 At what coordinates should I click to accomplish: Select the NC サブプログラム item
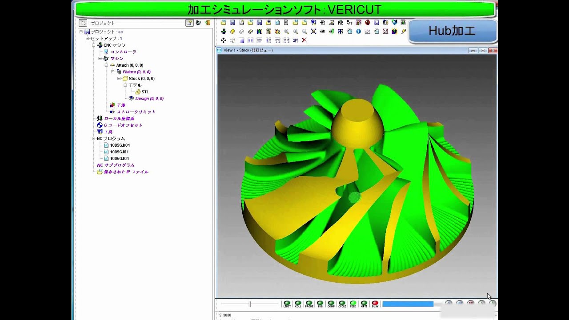pyautogui.click(x=116, y=165)
